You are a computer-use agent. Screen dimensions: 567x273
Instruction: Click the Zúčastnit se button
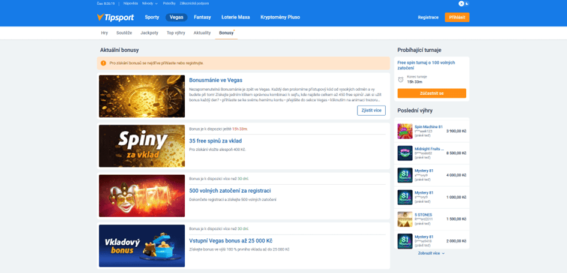click(x=432, y=93)
